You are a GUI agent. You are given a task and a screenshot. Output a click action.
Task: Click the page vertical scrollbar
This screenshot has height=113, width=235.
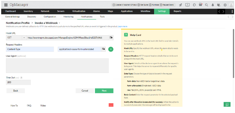[x=233, y=53]
